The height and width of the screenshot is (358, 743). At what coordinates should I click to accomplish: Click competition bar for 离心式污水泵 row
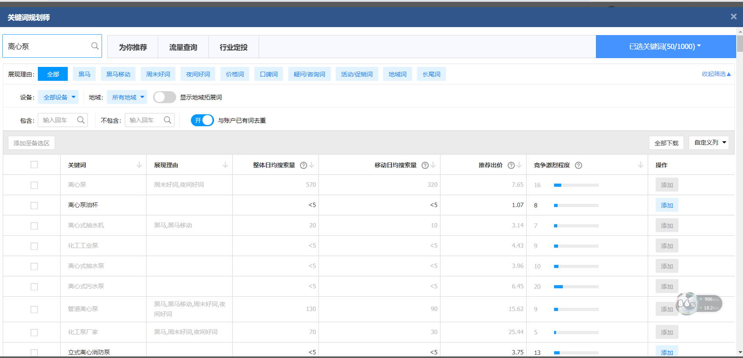(576, 287)
